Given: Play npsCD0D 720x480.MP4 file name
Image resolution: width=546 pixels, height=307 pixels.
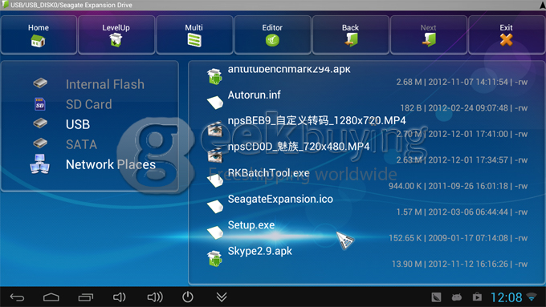Looking at the screenshot, I should point(299,147).
